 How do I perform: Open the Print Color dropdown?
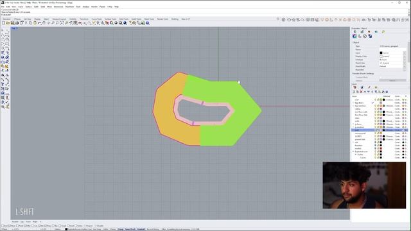(393, 63)
